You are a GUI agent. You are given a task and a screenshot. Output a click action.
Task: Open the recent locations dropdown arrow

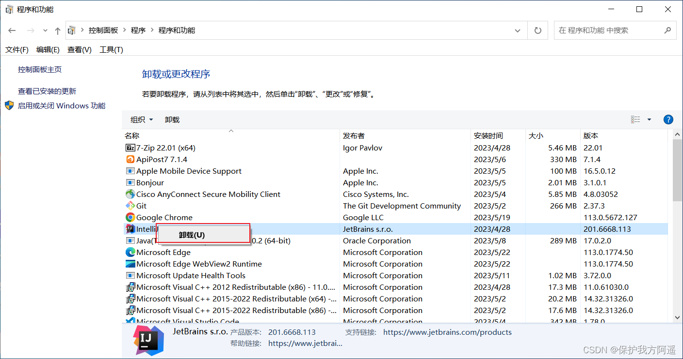45,30
